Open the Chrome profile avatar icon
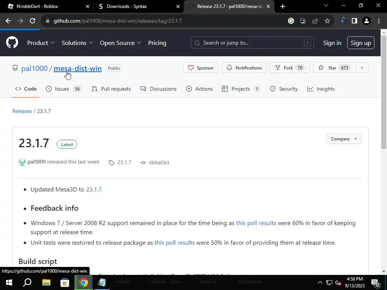This screenshot has width=387, height=290. coord(367,21)
